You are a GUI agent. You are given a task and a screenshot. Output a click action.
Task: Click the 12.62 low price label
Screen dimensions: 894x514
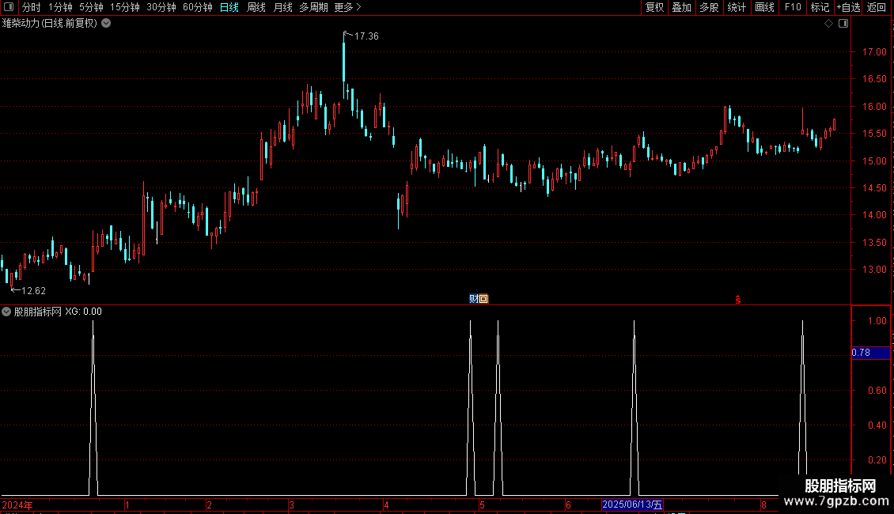click(34, 291)
